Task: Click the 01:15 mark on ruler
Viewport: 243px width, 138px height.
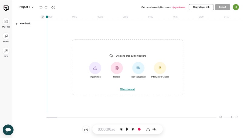Action: [x=176, y=17]
